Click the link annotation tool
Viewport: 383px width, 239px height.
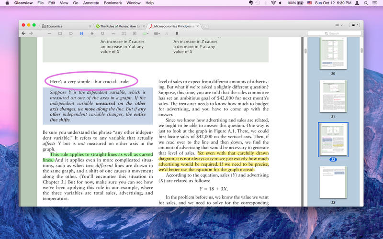pos(113,33)
